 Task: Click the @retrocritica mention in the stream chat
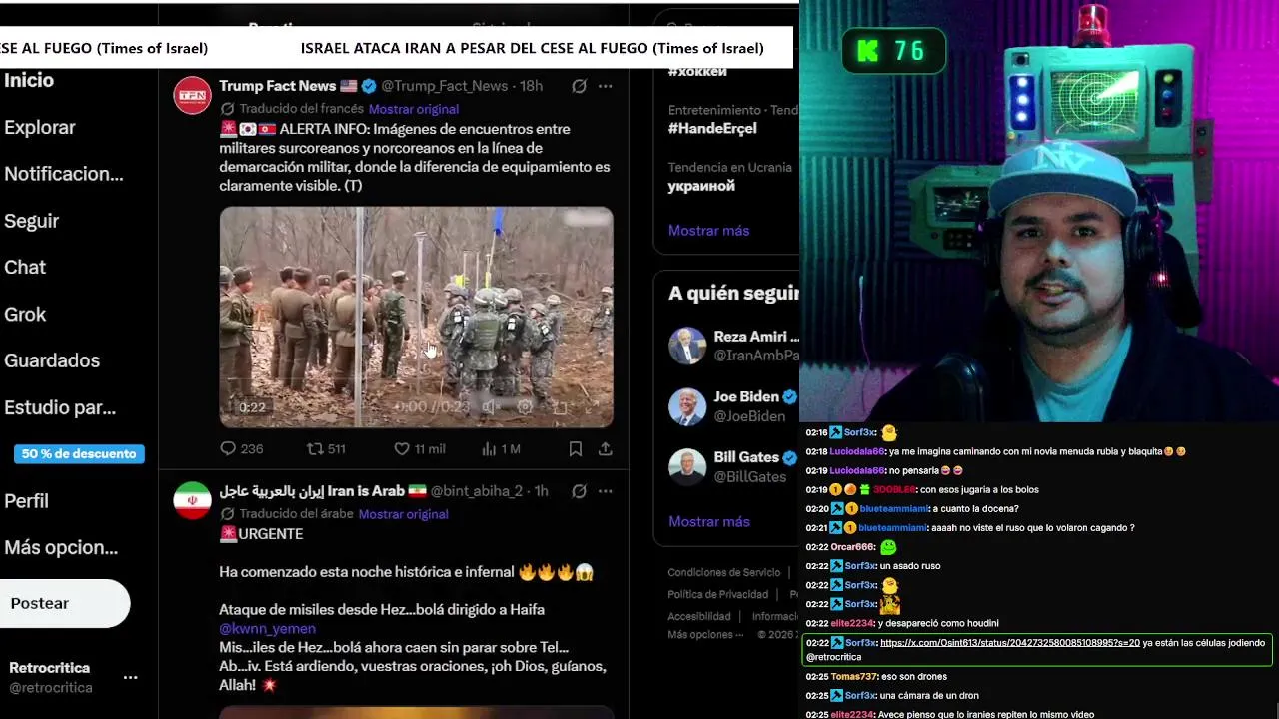click(833, 657)
